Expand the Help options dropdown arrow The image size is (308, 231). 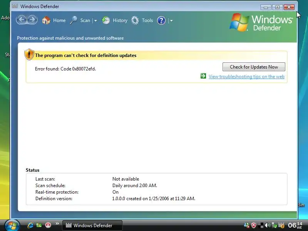pyautogui.click(x=171, y=21)
